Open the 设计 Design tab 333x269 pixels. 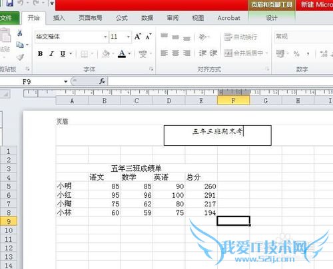(x=272, y=18)
